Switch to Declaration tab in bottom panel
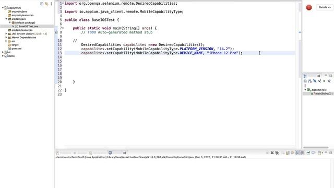Image resolution: width=334 pixels, height=188 pixels. click(98, 153)
